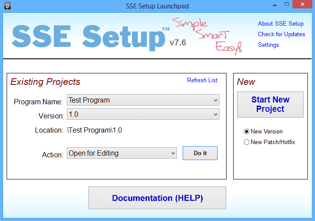The image size is (315, 221).
Task: Click the Location path text
Action: (x=94, y=130)
